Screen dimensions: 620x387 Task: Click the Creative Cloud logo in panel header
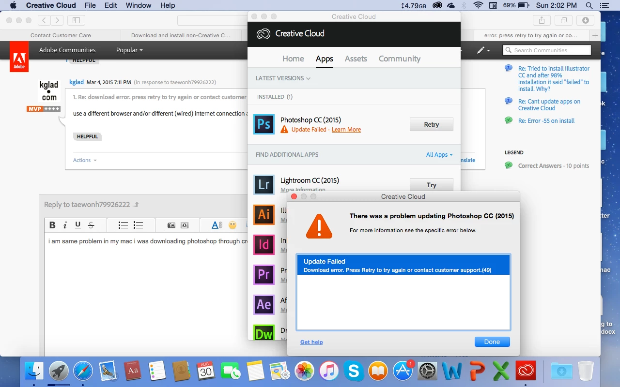click(x=263, y=34)
